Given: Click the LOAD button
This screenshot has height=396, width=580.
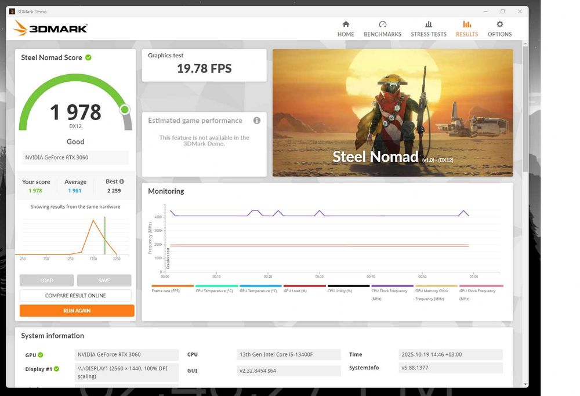Looking at the screenshot, I should [x=46, y=280].
